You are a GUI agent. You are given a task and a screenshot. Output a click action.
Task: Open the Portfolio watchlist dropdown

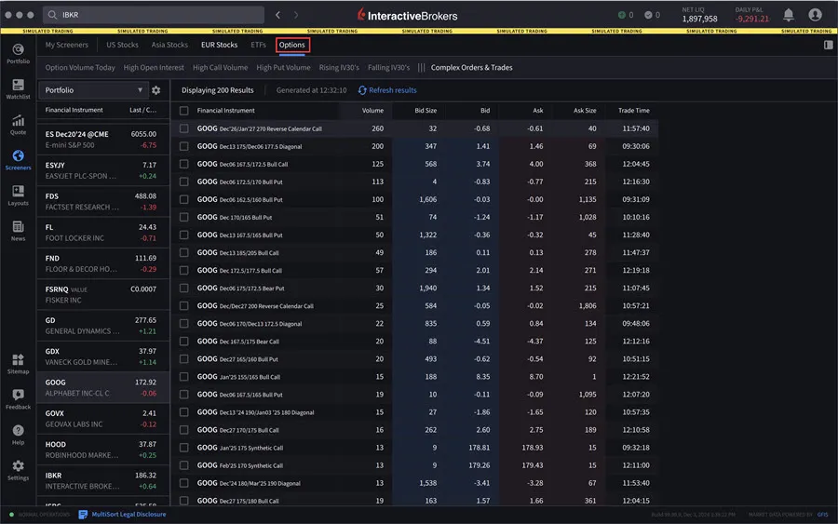[x=93, y=90]
